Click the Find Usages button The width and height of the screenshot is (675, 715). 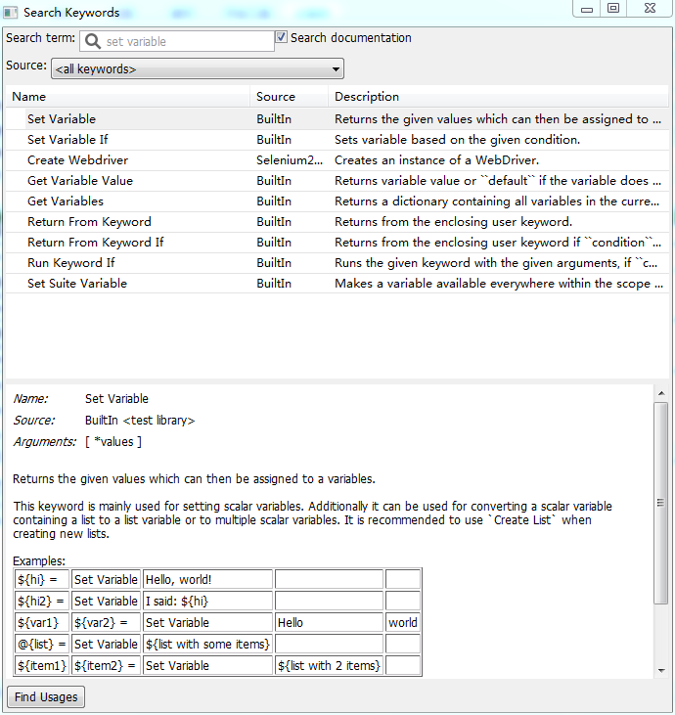pos(46,696)
